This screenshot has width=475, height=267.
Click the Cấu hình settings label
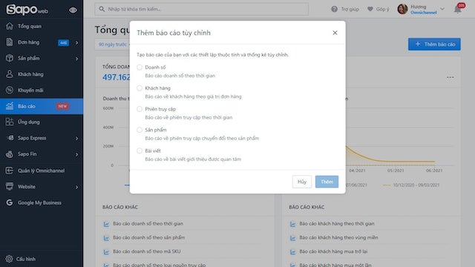(x=26, y=259)
